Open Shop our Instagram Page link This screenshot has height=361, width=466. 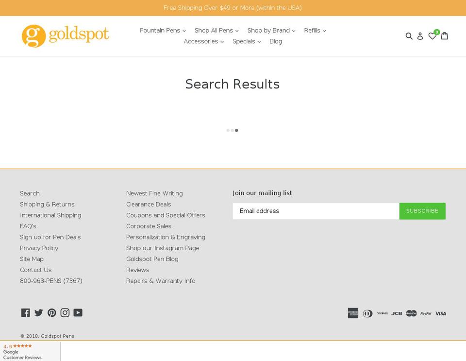point(163,248)
